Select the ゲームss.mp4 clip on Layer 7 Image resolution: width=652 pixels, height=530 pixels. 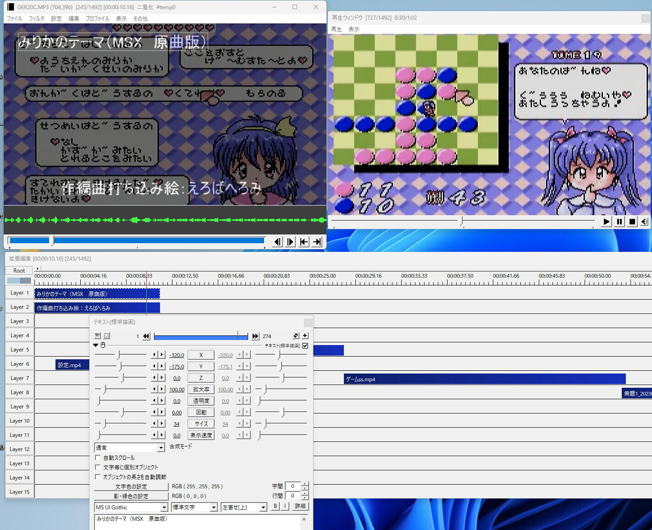485,379
